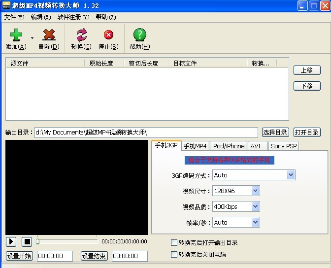Click the 原始长度 column header
The width and height of the screenshot is (331, 268).
[x=104, y=63]
